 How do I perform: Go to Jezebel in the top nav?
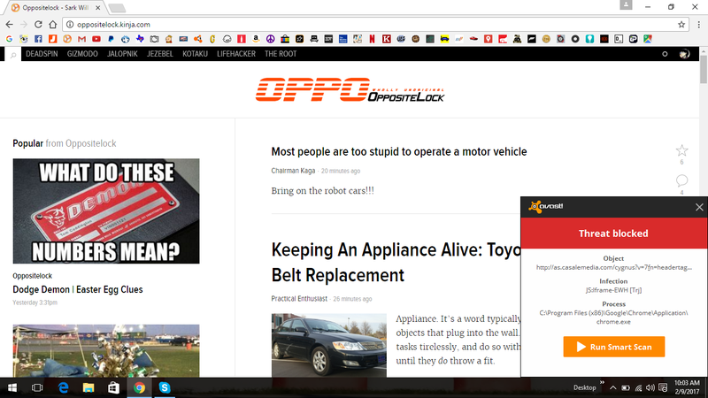coord(160,54)
